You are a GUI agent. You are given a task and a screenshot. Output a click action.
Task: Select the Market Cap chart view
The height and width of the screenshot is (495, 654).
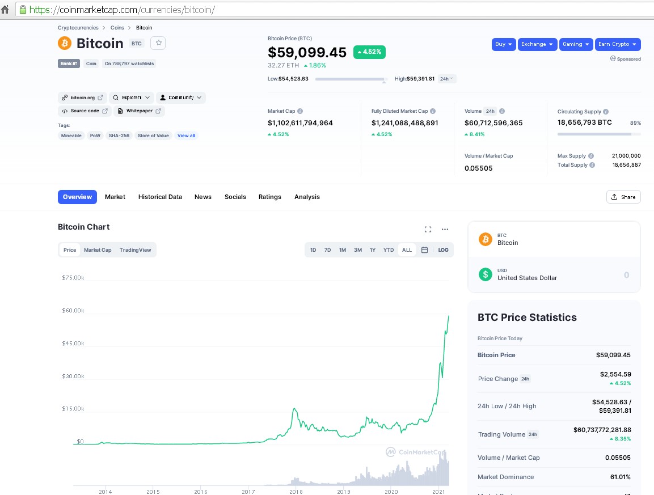coord(98,250)
